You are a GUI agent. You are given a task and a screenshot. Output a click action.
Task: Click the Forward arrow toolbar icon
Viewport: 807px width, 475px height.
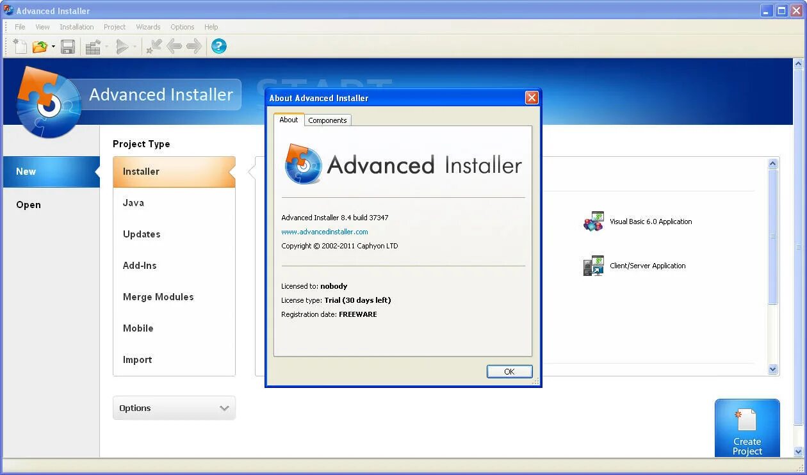[x=194, y=46]
